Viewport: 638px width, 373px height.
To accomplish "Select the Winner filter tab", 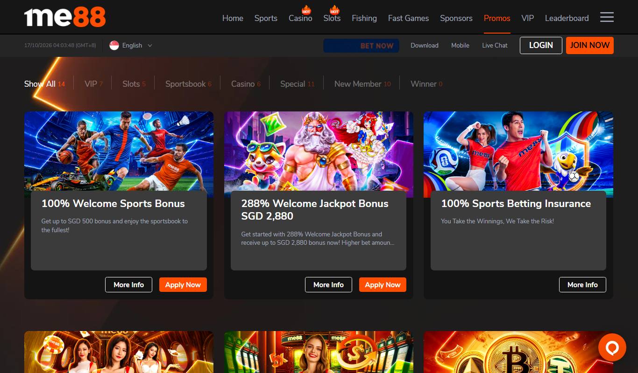I will (x=426, y=84).
